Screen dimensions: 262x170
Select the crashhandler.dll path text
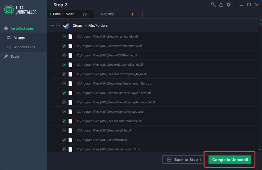click(x=108, y=37)
